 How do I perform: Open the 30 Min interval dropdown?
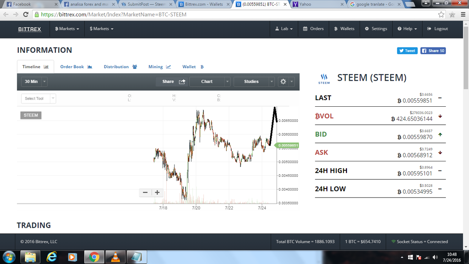34,81
